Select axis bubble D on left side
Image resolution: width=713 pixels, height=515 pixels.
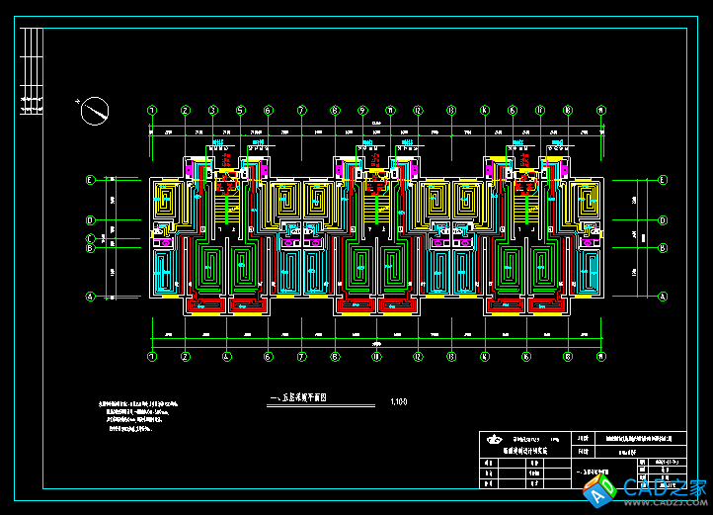[x=90, y=220]
